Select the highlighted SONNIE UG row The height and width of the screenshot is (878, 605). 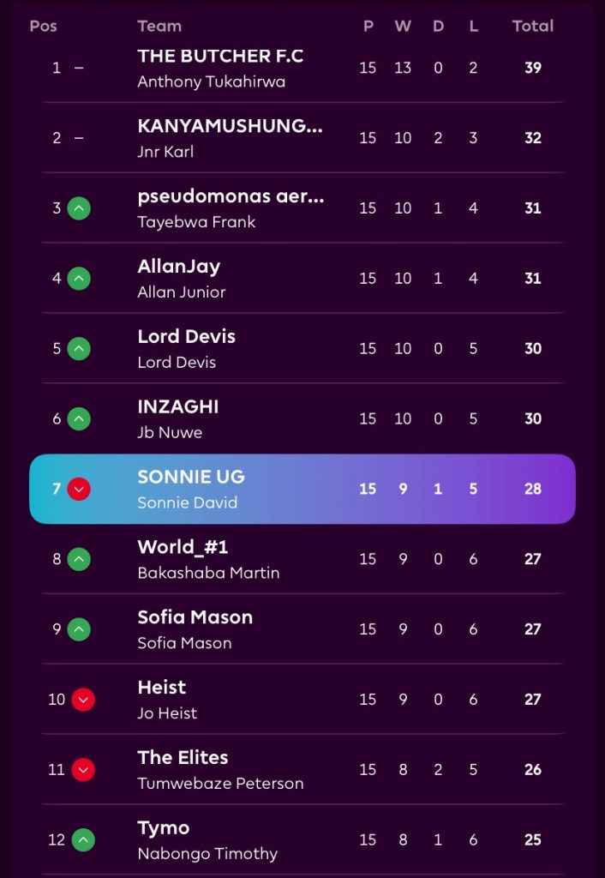click(x=302, y=489)
